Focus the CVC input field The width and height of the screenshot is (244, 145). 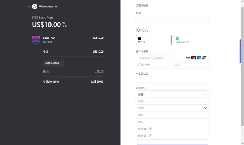[190, 65]
